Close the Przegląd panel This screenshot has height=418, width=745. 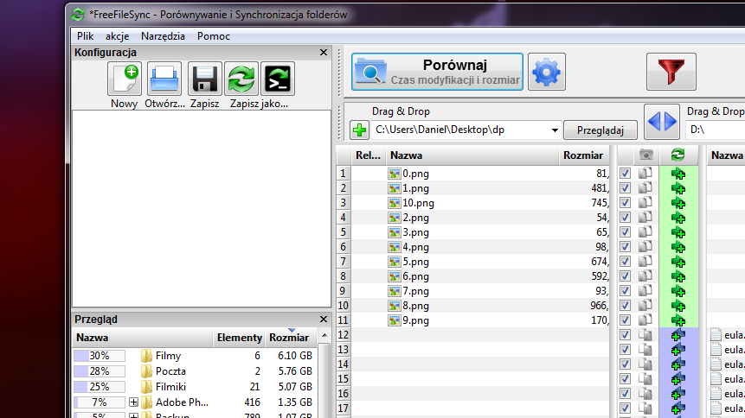pos(324,320)
